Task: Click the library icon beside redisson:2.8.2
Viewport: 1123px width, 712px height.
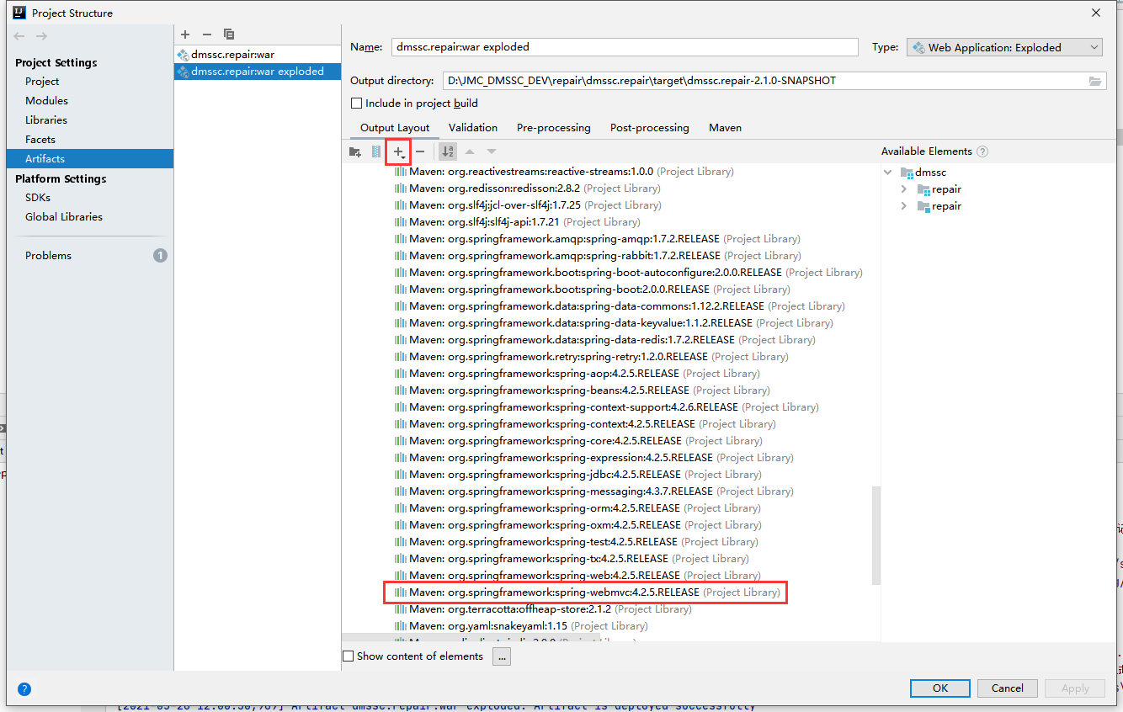Action: (401, 189)
